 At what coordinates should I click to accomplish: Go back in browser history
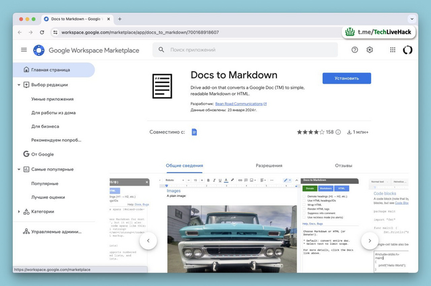click(20, 32)
